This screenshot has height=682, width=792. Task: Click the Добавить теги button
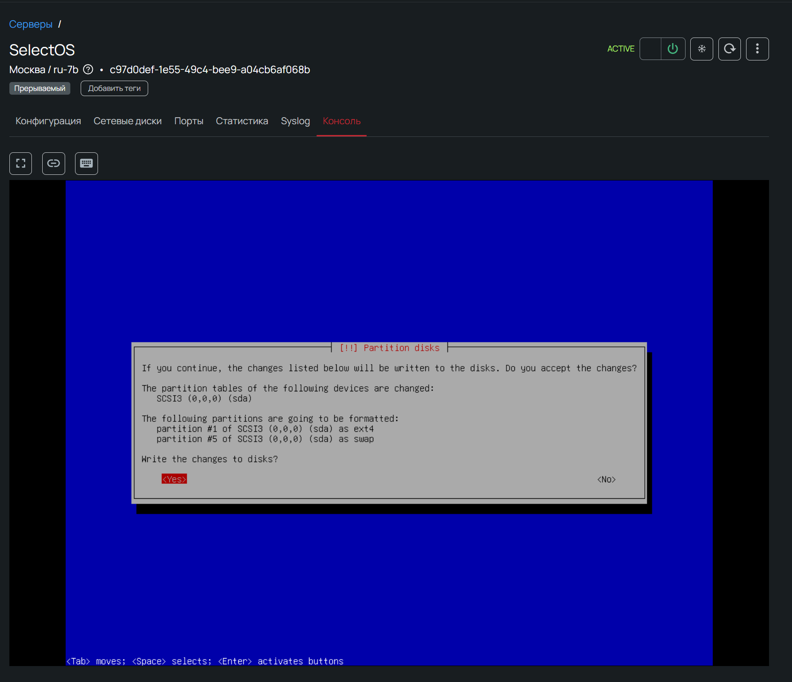point(114,89)
